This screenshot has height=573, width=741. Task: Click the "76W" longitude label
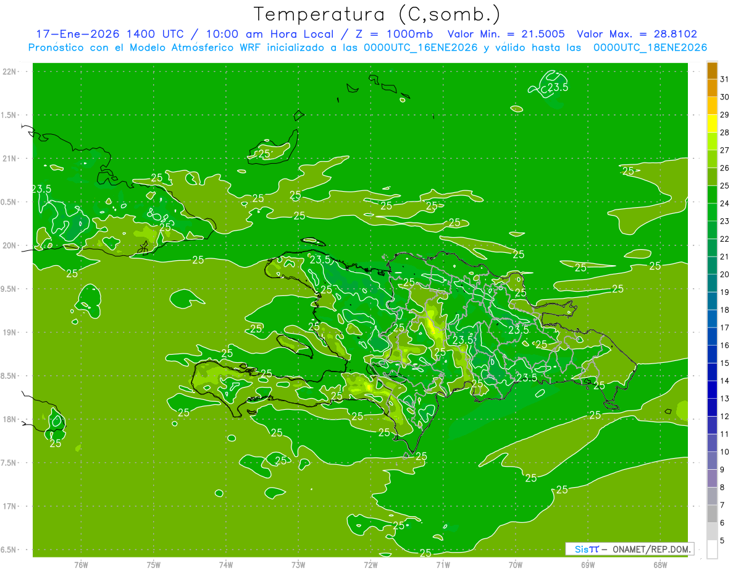(x=82, y=564)
